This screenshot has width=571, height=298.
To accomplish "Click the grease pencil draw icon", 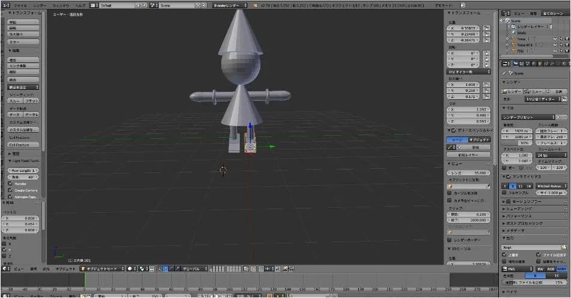I will (x=450, y=147).
